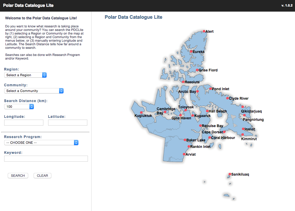Screen dimensions: 295x211
Task: Click the Sanikiluaq marker near the bottom
Action: (229, 174)
